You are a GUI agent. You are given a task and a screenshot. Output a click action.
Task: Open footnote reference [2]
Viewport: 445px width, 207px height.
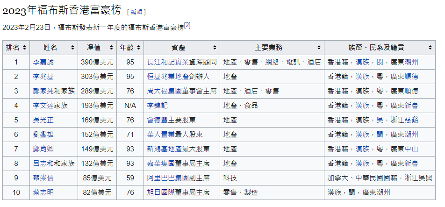point(187,26)
